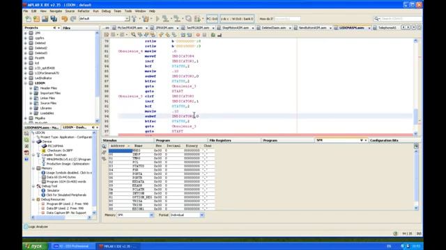Open the Window menu
Image resolution: width=446 pixels, height=250 pixels.
click(140, 11)
